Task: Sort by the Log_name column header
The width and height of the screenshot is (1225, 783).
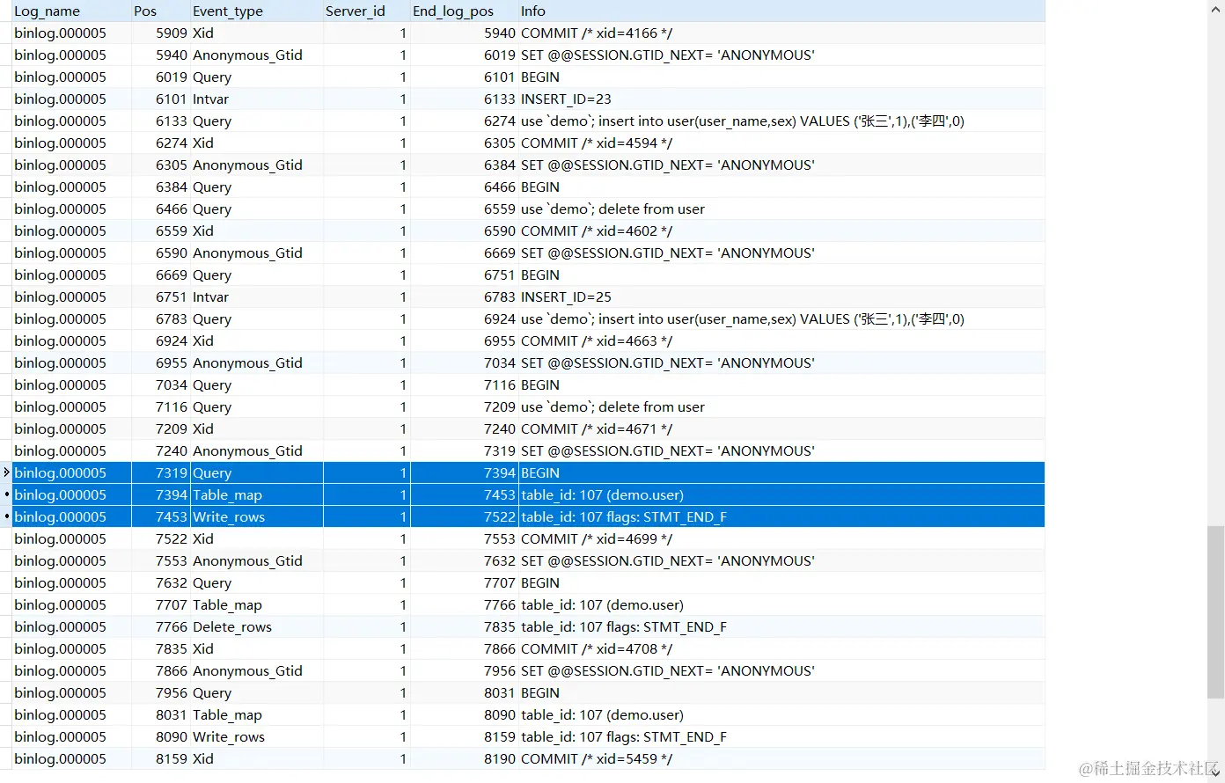Action: pyautogui.click(x=70, y=11)
